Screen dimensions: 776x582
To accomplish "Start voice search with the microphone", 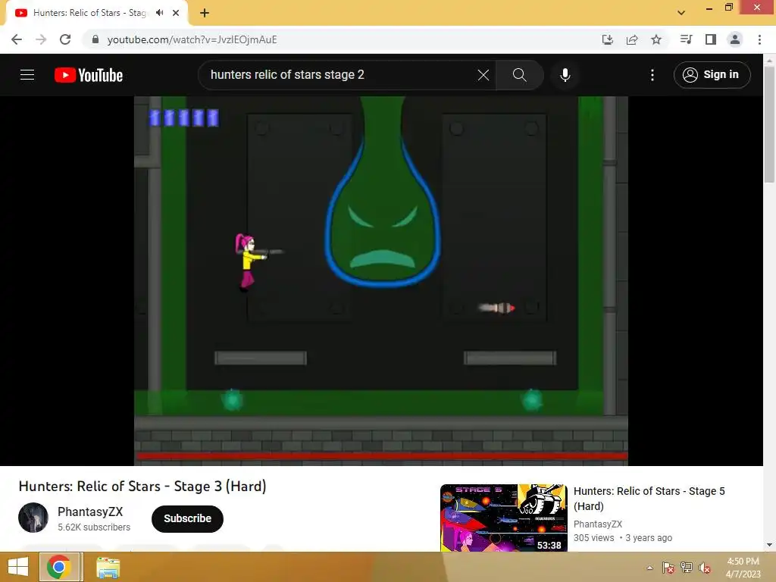I will pos(565,75).
